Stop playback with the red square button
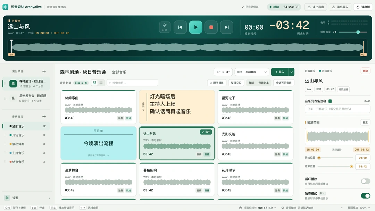This screenshot has height=211, width=375. click(x=211, y=27)
